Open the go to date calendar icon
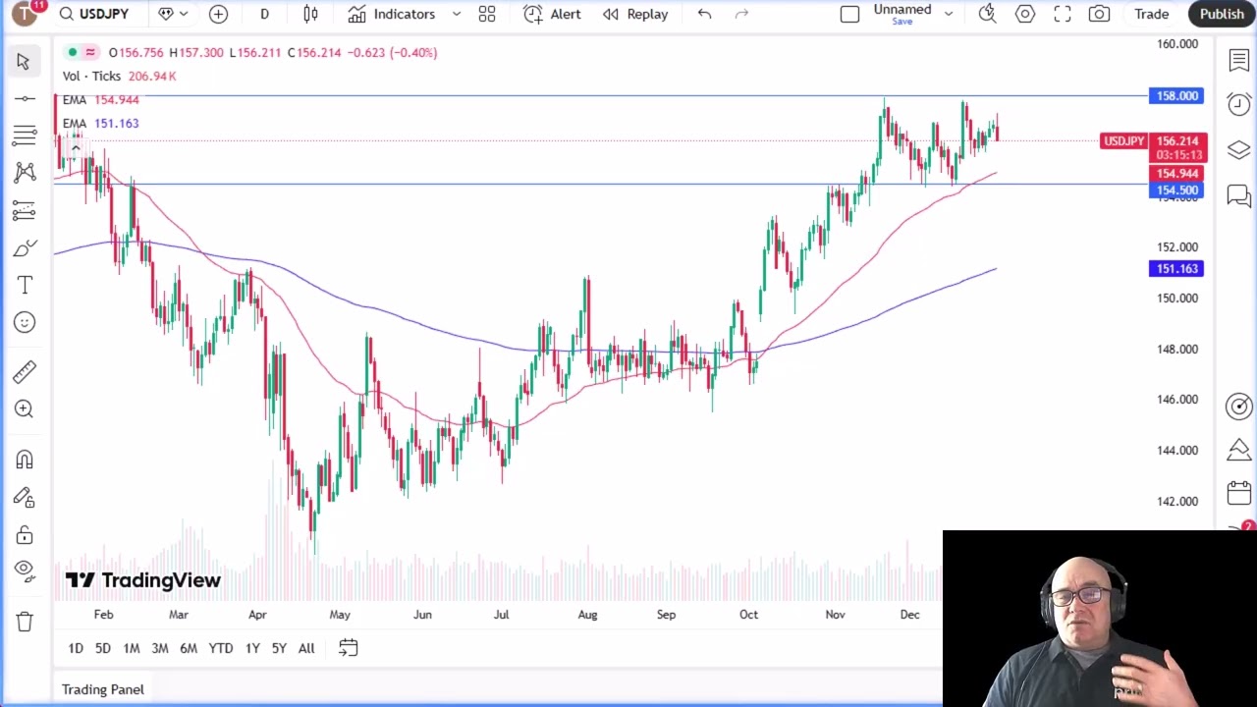The height and width of the screenshot is (707, 1257). coord(348,648)
